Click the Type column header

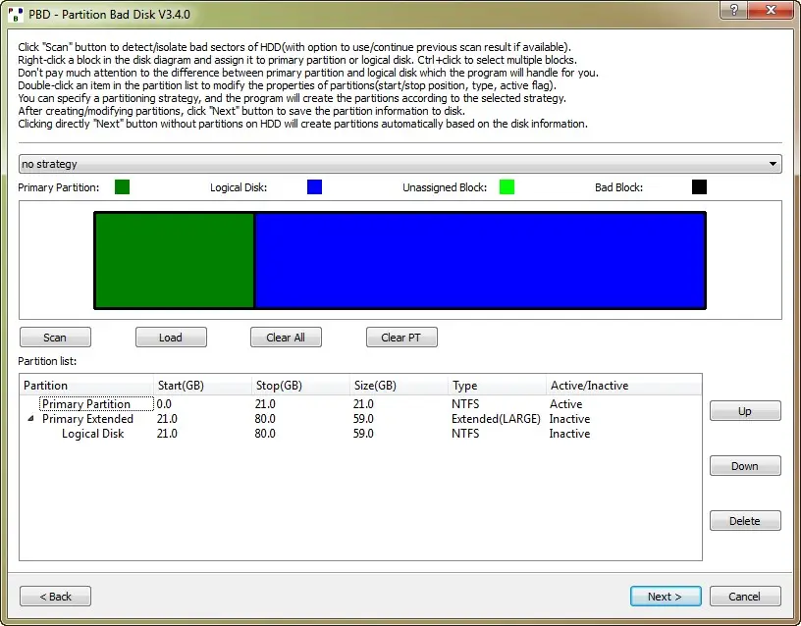click(497, 386)
